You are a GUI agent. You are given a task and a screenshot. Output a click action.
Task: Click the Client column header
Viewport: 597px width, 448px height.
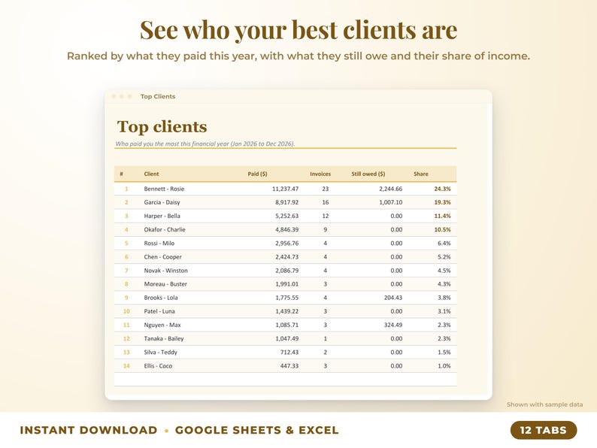[151, 174]
